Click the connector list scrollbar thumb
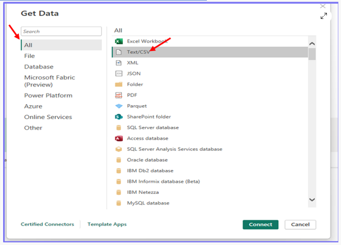341x245 pixels. coord(312,54)
